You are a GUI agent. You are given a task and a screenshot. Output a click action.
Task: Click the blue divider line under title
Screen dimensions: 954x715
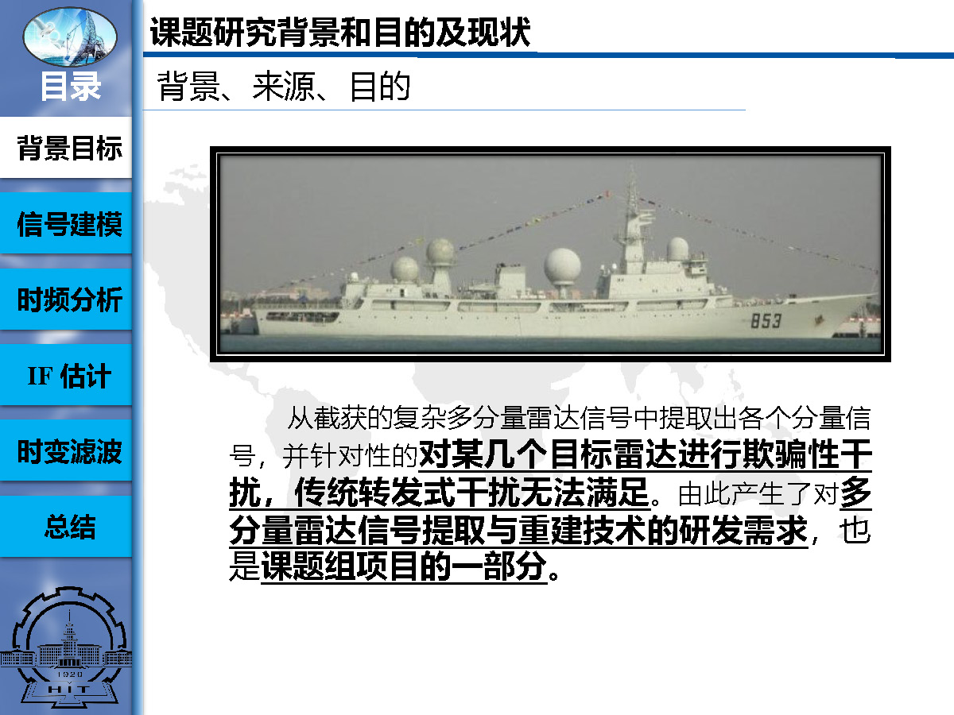point(549,55)
